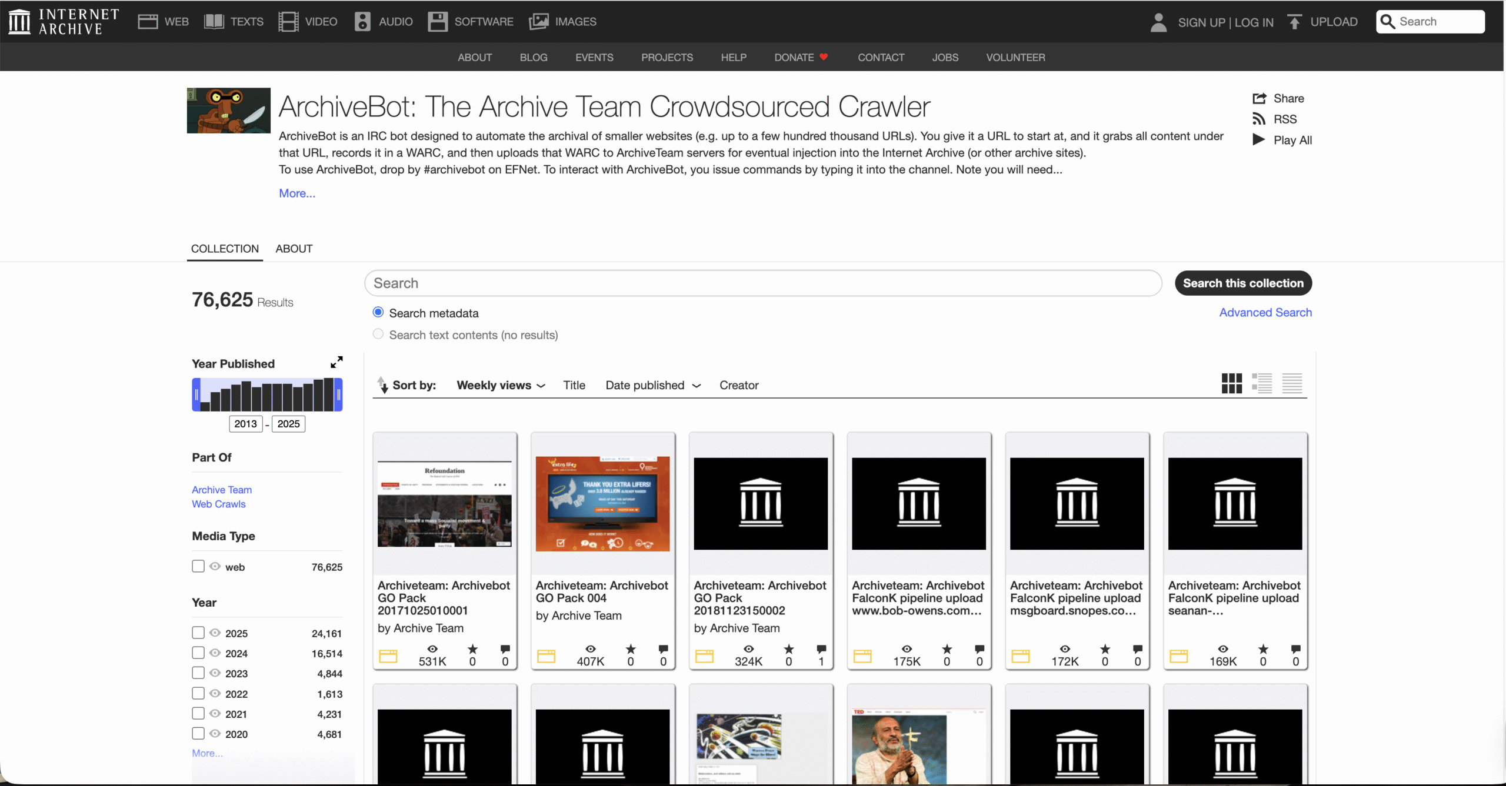
Task: Click the ArchiveBot collection avatar image
Action: (x=229, y=111)
